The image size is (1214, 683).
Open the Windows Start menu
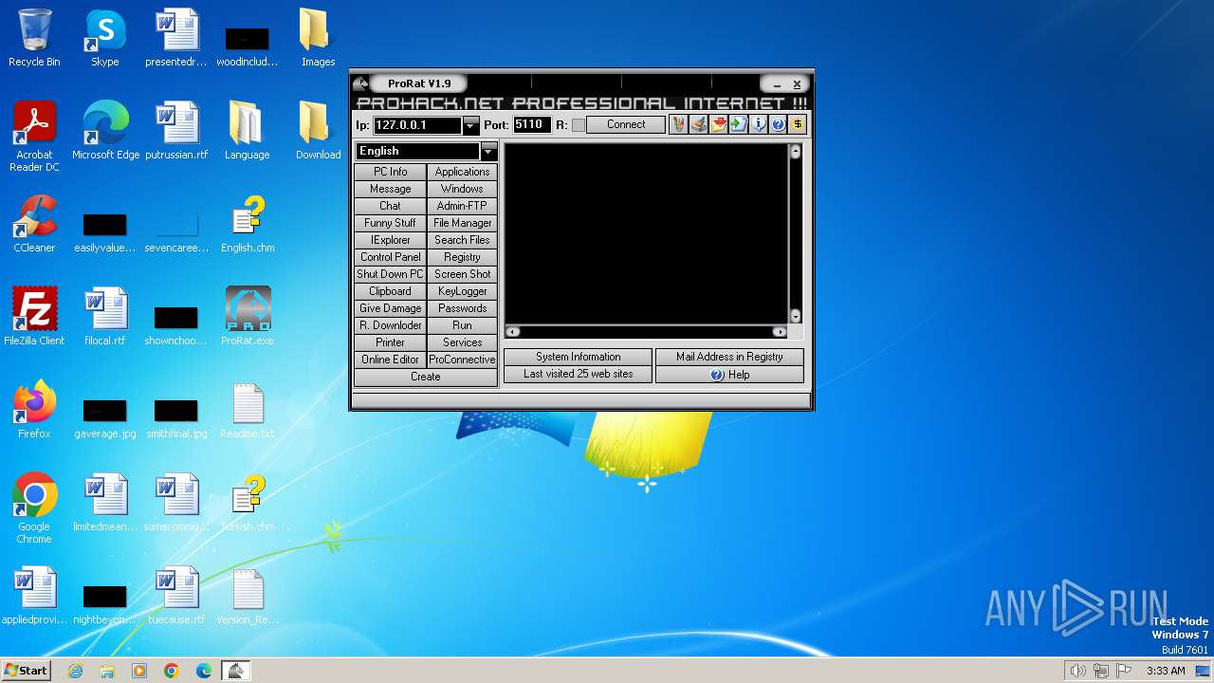[x=27, y=671]
